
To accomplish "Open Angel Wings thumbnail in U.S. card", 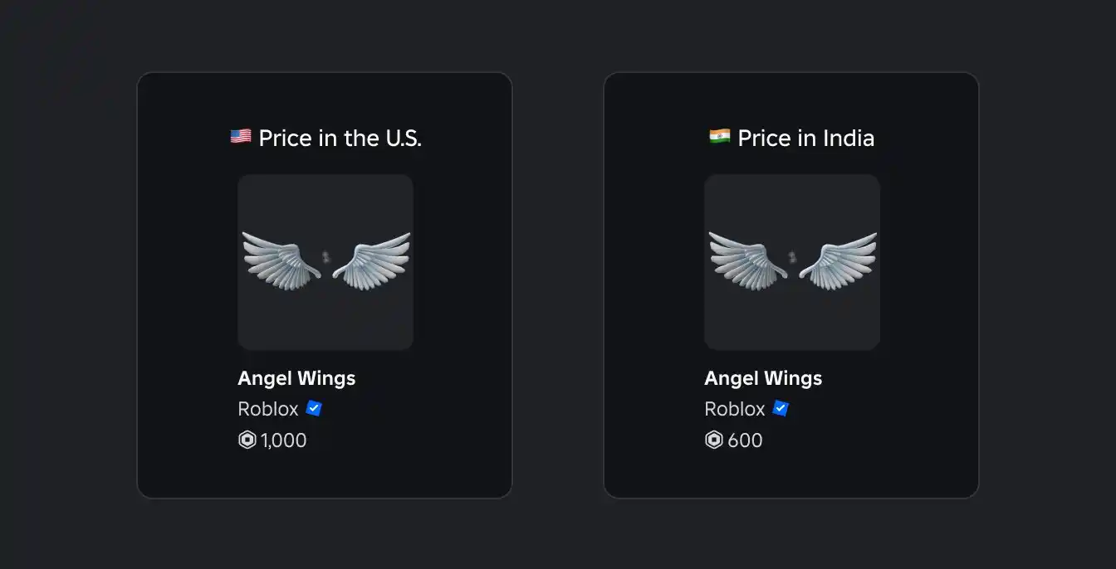I will pyautogui.click(x=325, y=262).
